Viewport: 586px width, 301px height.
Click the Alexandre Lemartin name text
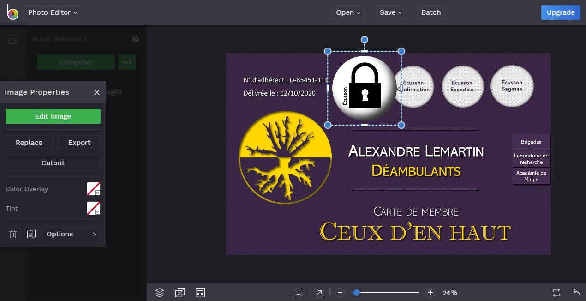coord(416,151)
